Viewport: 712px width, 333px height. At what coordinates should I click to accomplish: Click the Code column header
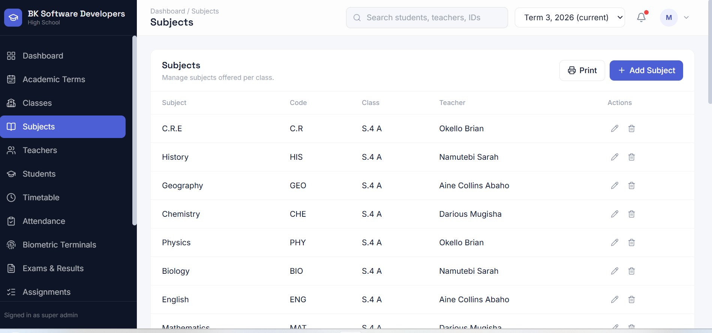coord(298,103)
